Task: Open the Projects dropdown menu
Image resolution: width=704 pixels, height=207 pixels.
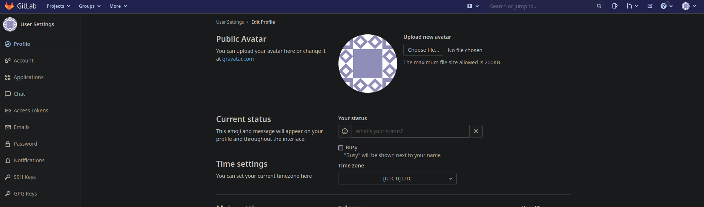Action: (58, 6)
